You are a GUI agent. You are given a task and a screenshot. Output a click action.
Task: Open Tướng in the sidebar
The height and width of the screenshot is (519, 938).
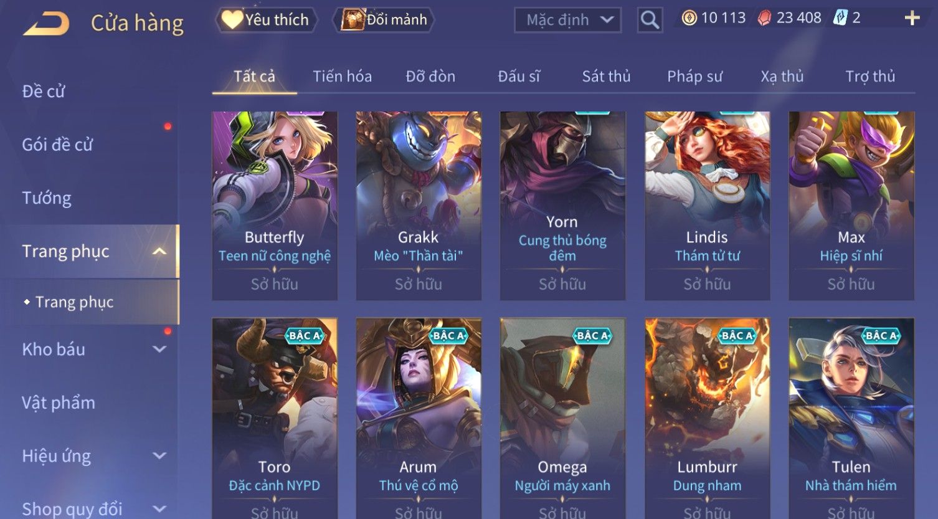pos(47,198)
